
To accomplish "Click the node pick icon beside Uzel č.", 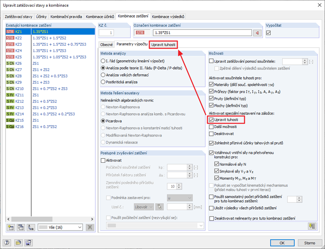I will [x=160, y=207].
